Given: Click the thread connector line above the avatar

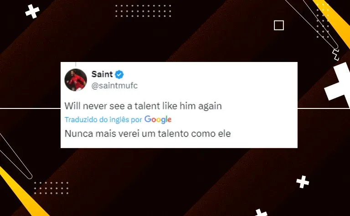Looking at the screenshot, I should [76, 65].
